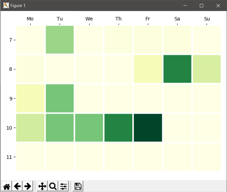The width and height of the screenshot is (227, 192).
Task: Click the green Tuesday cell in row 7
Action: 60,40
